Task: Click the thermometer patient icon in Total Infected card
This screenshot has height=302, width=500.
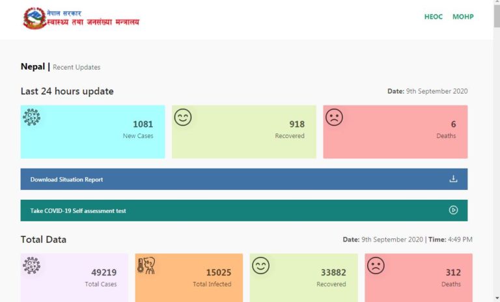Action: [x=146, y=266]
